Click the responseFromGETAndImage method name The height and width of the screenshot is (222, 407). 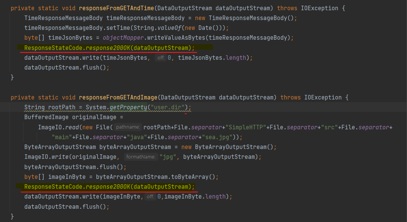pyautogui.click(x=118, y=98)
